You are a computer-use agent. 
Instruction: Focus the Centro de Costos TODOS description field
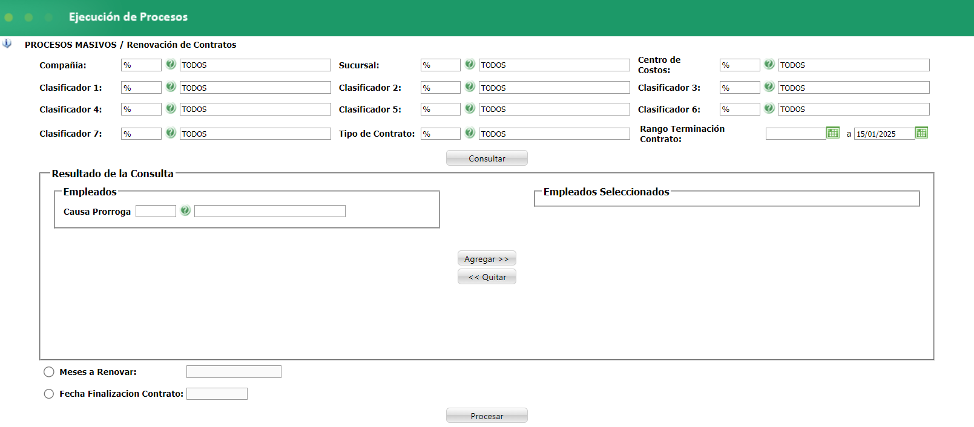tap(854, 65)
